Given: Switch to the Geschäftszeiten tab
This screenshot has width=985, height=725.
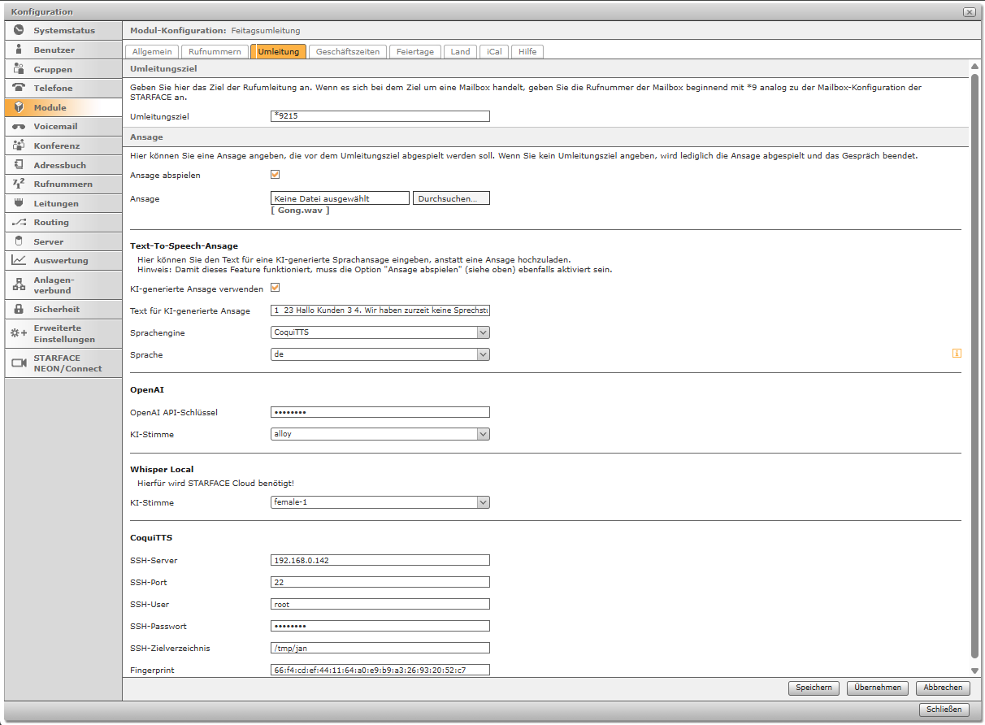Looking at the screenshot, I should tap(347, 51).
